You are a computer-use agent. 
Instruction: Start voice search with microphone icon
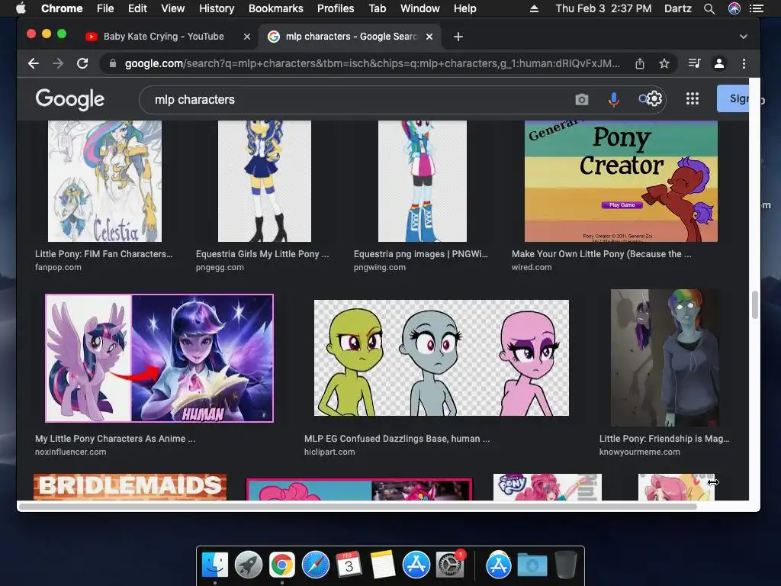(x=614, y=100)
